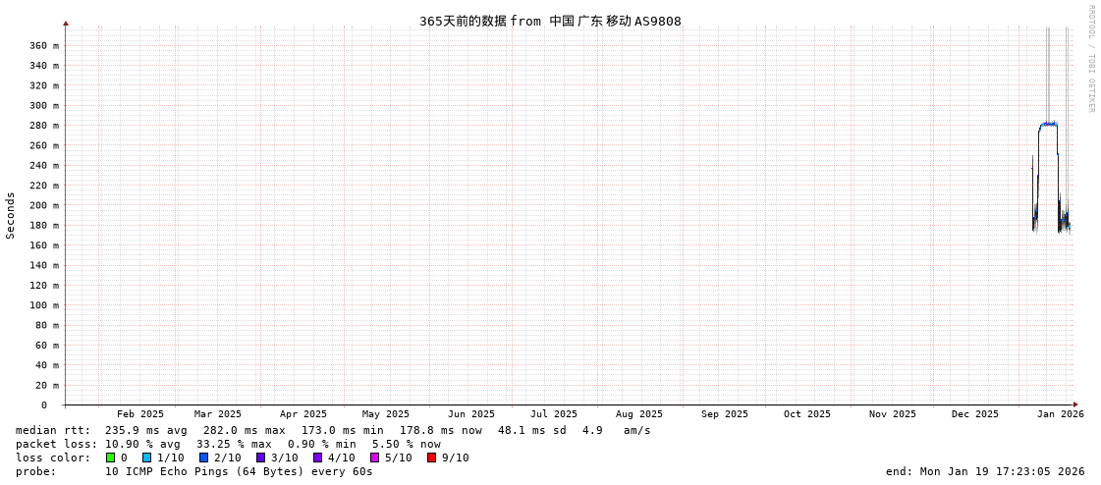Click the '200 m' y-axis tick label
1101x485 pixels.
[44, 205]
